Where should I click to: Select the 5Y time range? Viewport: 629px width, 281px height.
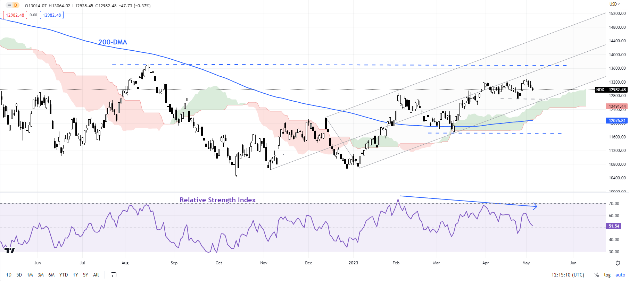[85, 275]
